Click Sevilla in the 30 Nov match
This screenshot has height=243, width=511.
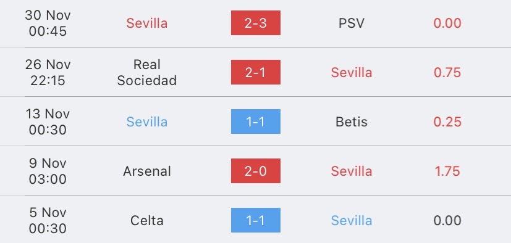[147, 23]
